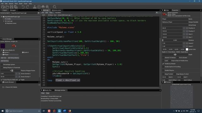Open the Preview panel options icon

[163, 82]
